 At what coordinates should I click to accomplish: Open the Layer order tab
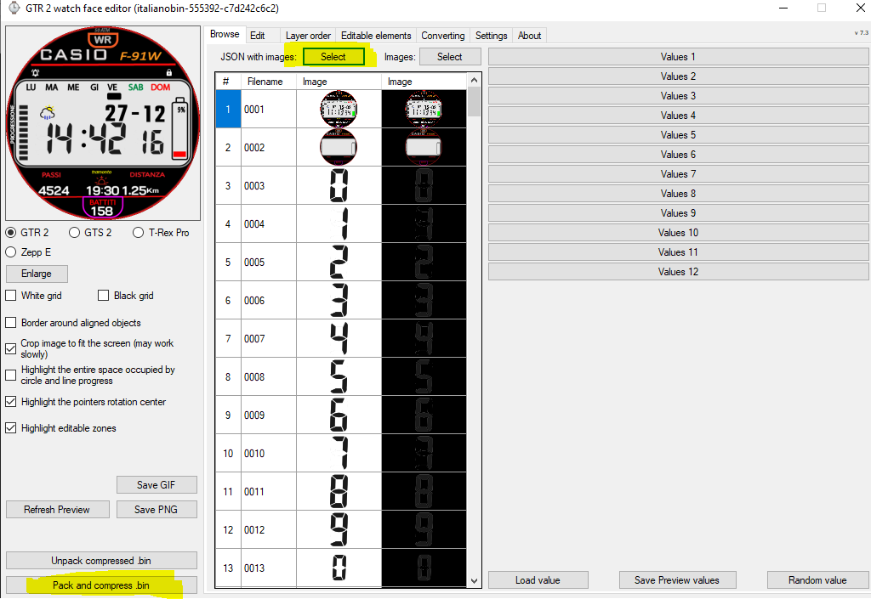[308, 36]
